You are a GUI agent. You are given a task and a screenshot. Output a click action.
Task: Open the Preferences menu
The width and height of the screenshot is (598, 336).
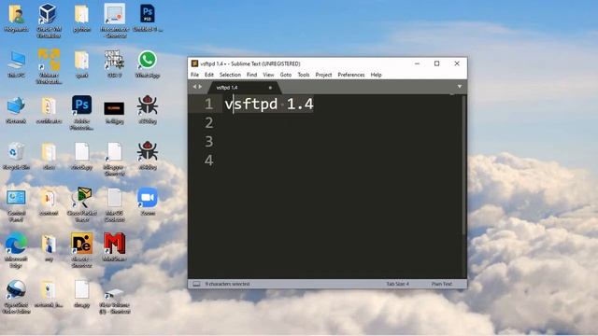(x=351, y=75)
